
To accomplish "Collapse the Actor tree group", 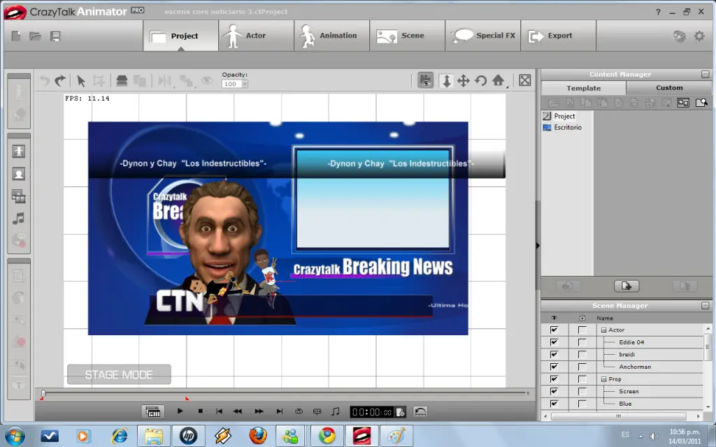I will [603, 330].
